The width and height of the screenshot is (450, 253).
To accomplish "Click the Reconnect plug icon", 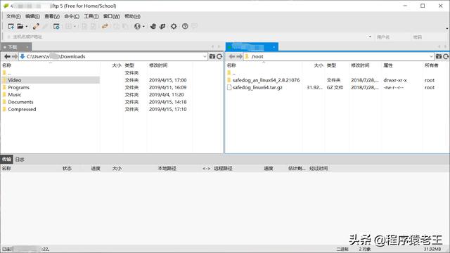I will pyautogui.click(x=36, y=27).
